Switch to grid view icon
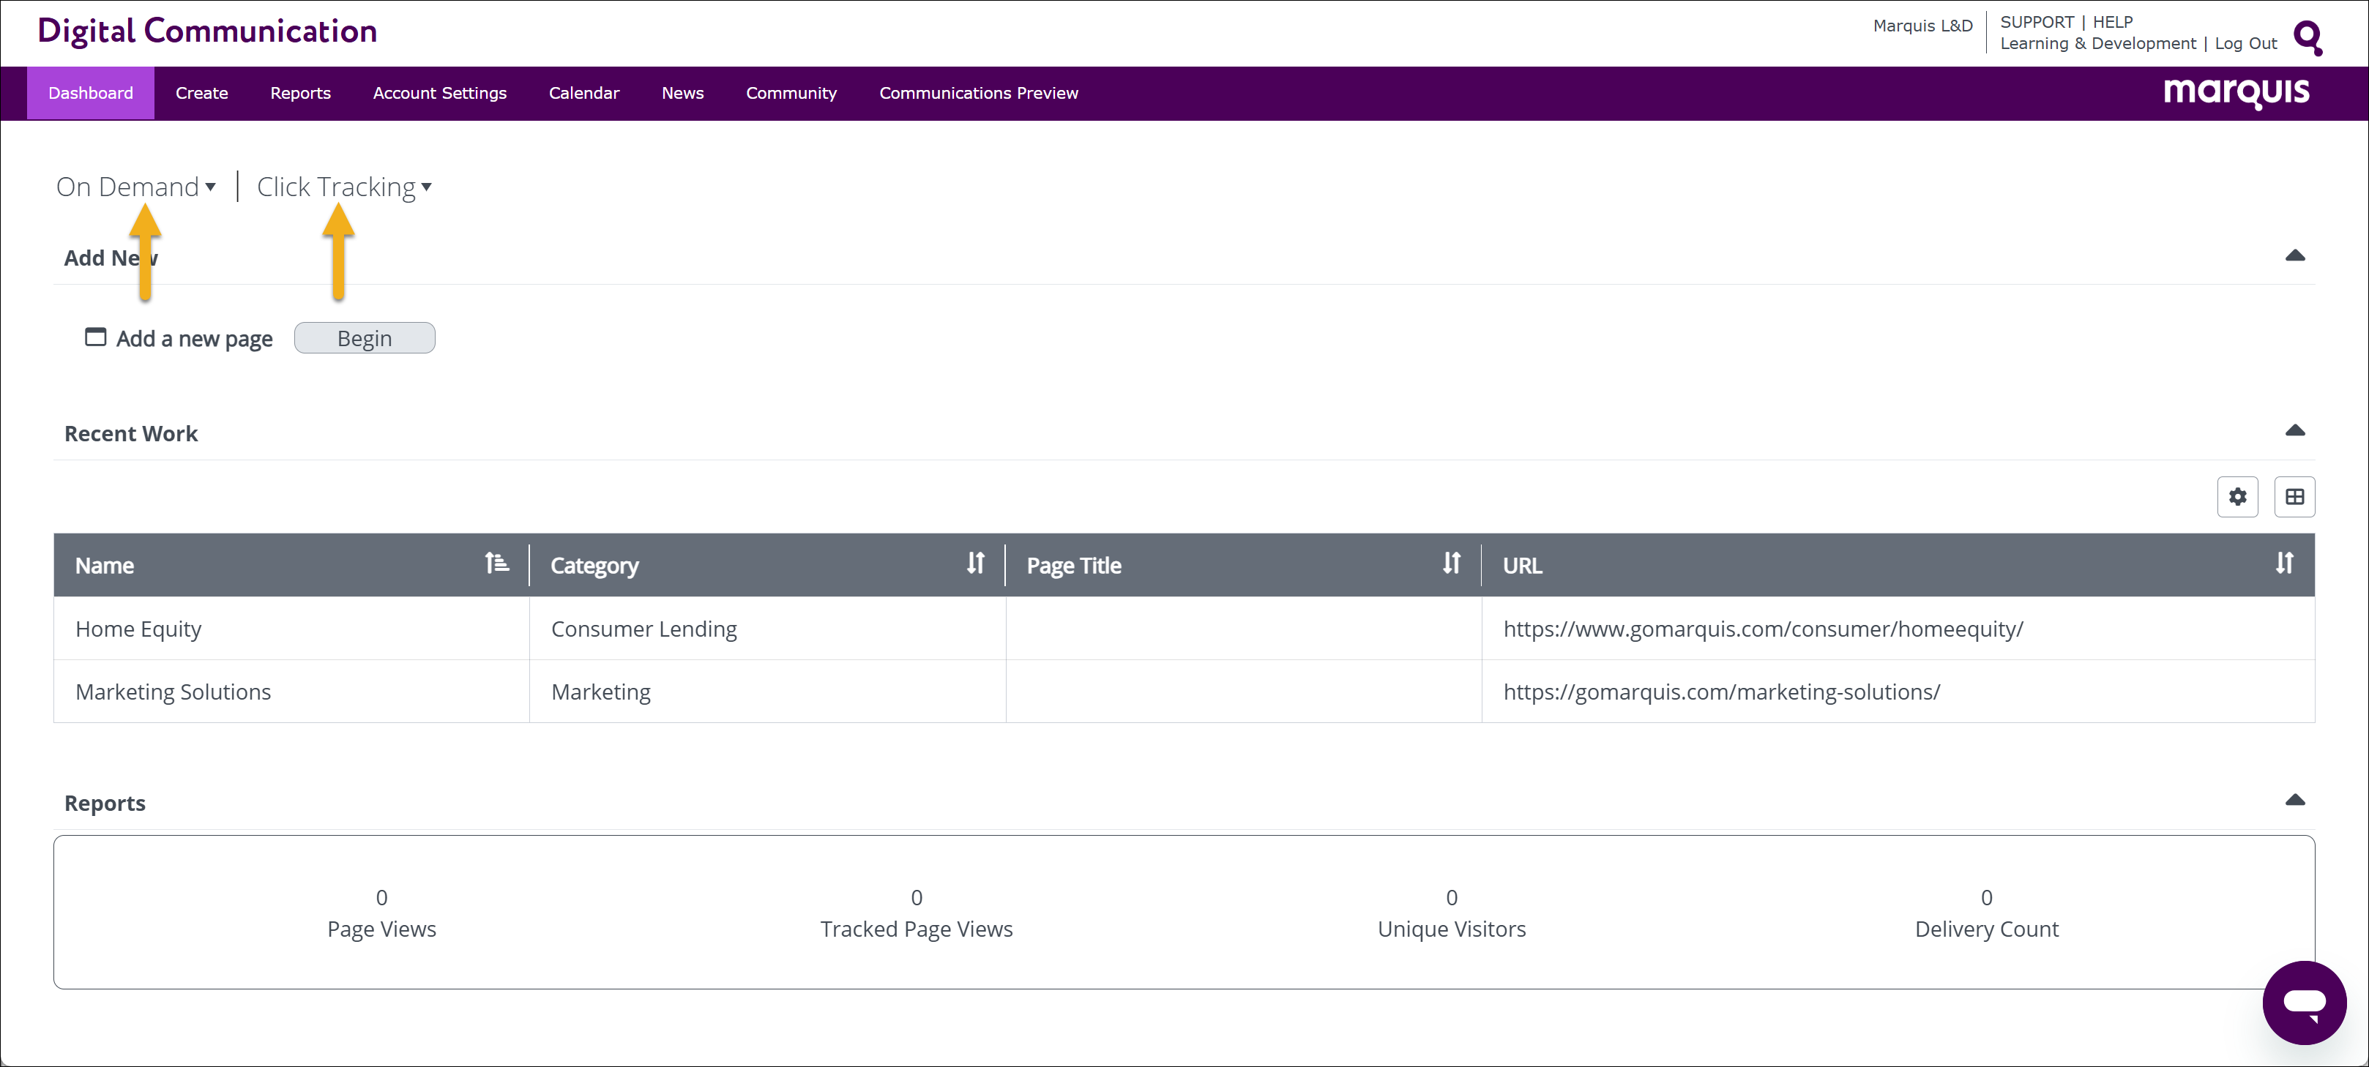 [x=2294, y=496]
